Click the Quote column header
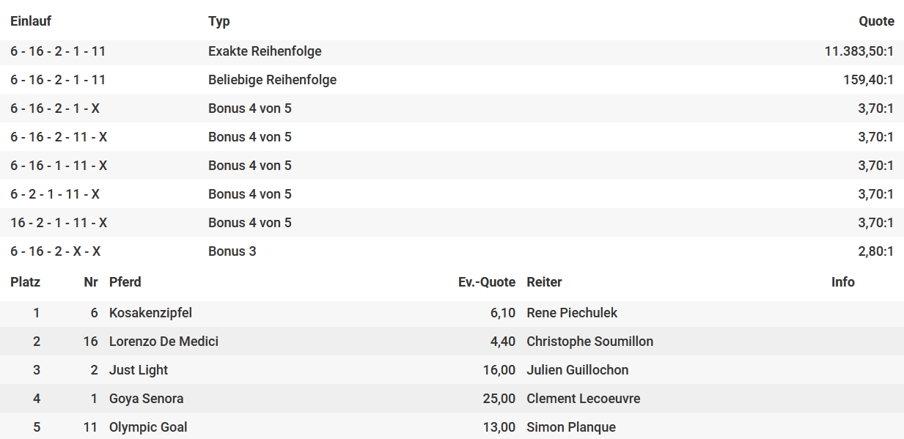This screenshot has height=439, width=904. [876, 21]
